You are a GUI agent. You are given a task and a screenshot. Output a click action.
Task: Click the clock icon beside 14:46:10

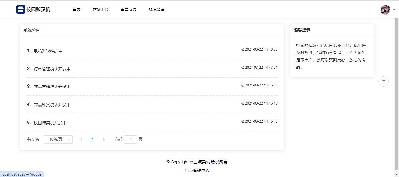[243, 103]
